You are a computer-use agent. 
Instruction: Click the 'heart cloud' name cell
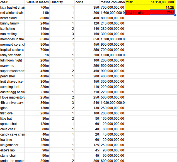click(12, 18)
